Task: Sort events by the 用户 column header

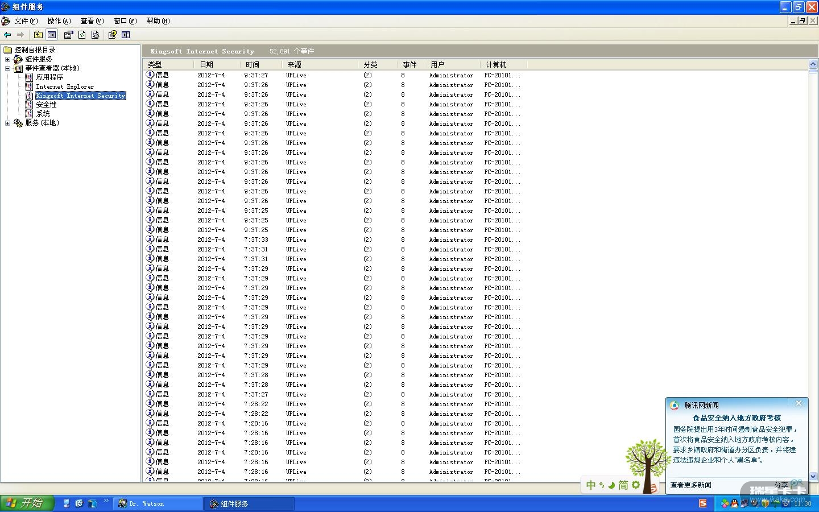Action: click(x=453, y=65)
